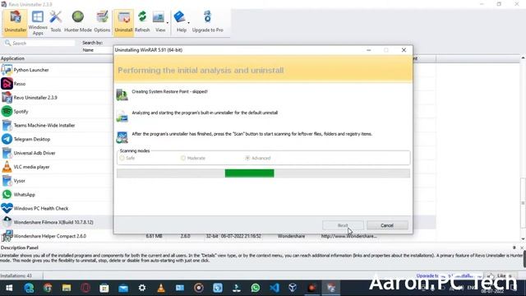Click the Uninstall toolbar button

click(x=123, y=22)
